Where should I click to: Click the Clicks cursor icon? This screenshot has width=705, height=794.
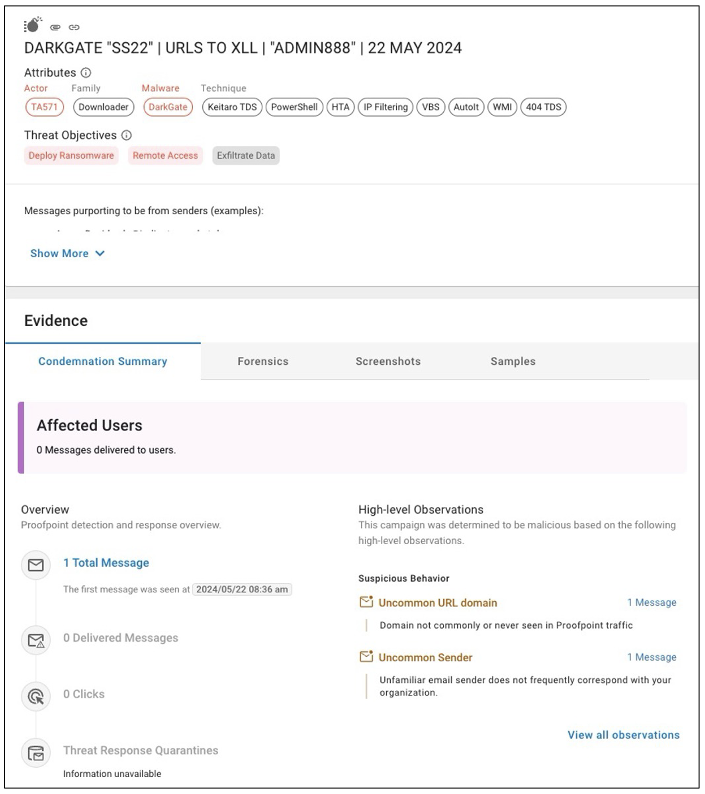(36, 696)
